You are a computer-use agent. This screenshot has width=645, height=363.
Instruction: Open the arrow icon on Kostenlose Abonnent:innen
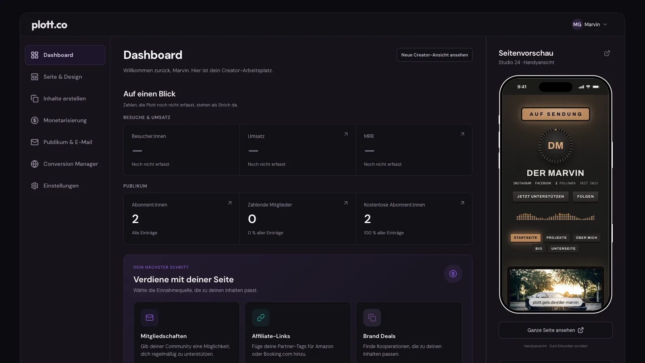click(462, 203)
